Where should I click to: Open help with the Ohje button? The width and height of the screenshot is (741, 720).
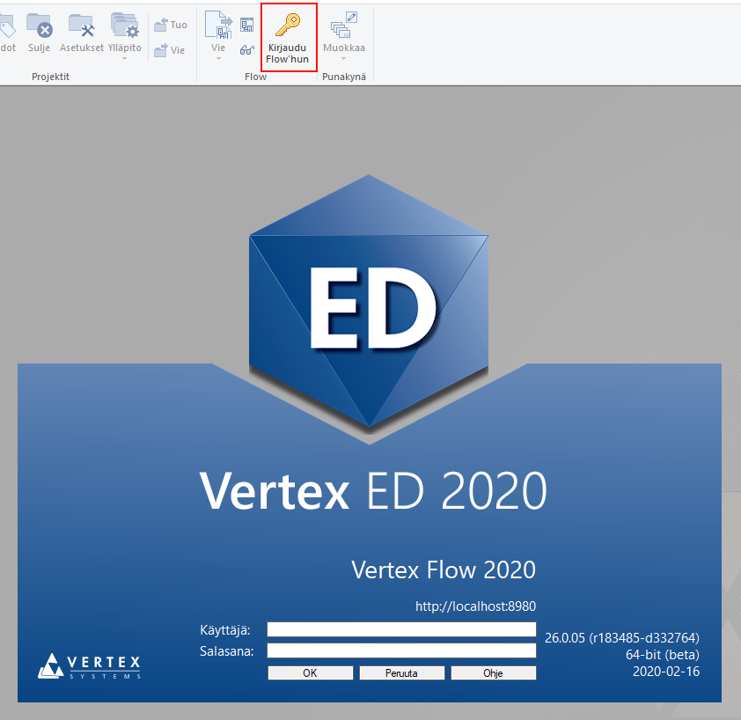click(x=494, y=672)
